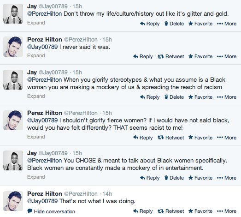This screenshot has width=241, height=217.
Task: Retweet the 'fierce women' tweet by Perez
Action: click(x=171, y=138)
